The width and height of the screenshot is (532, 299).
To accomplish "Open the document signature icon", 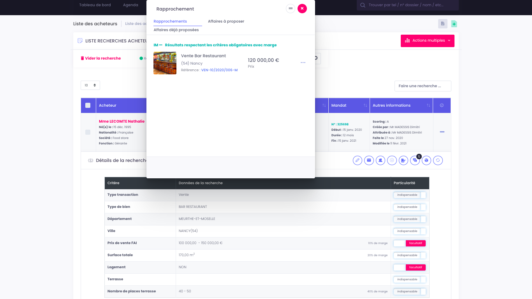I will pos(403,160).
